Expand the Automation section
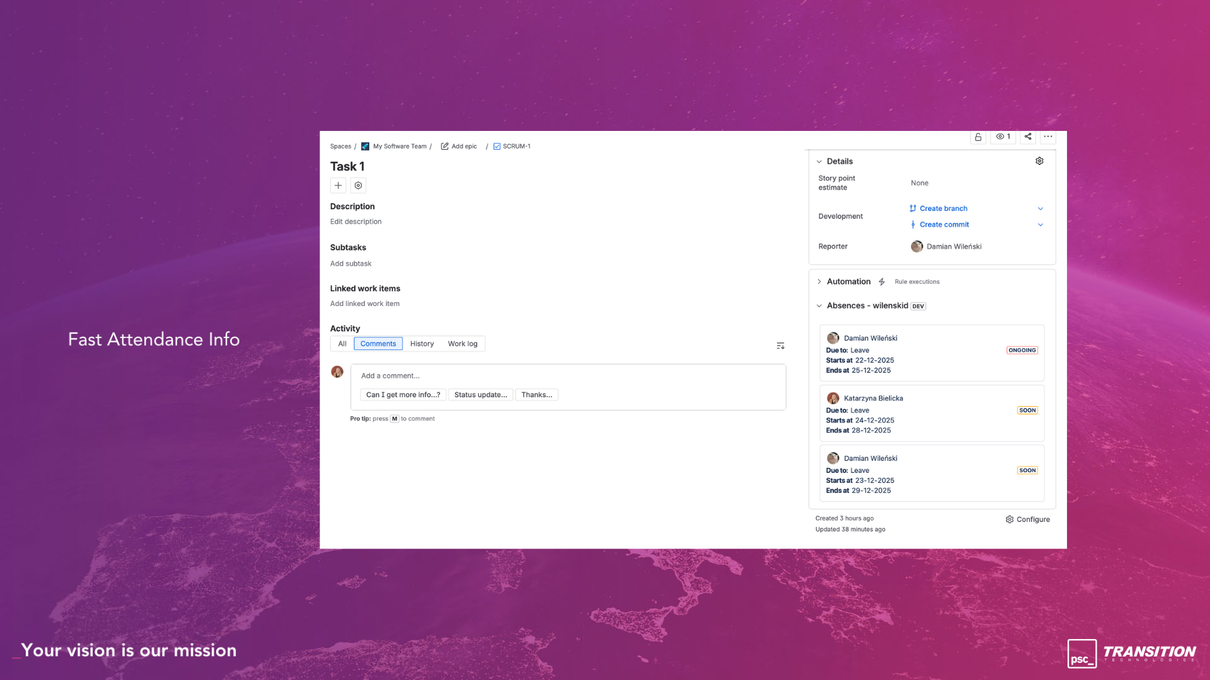 [x=819, y=281]
